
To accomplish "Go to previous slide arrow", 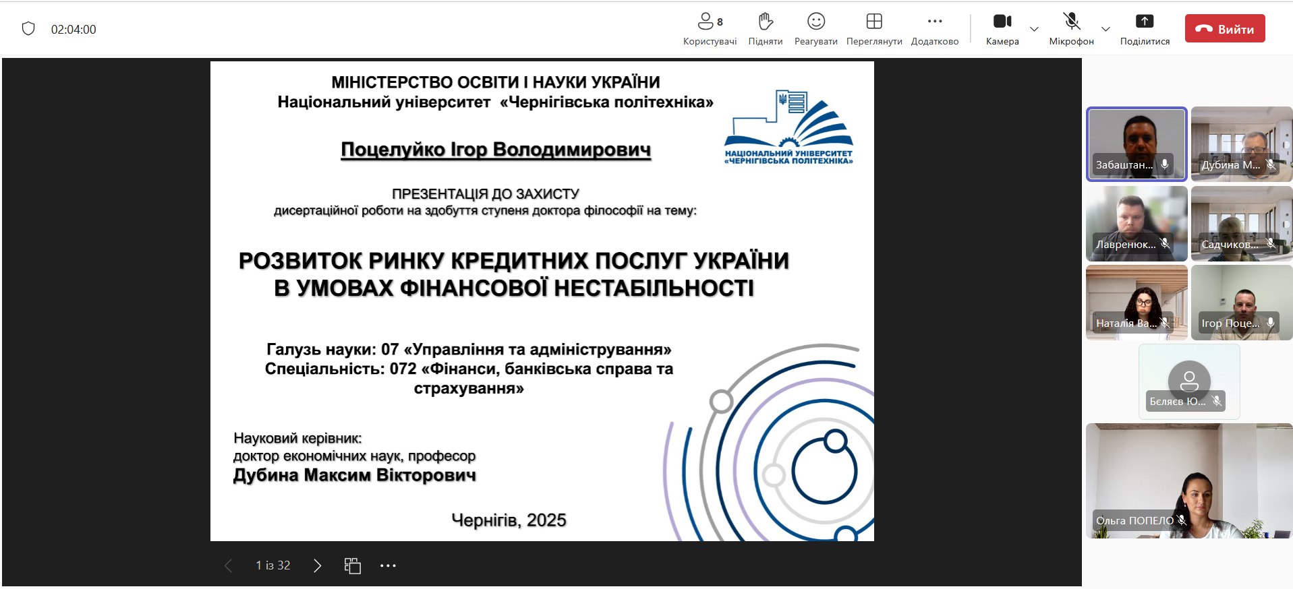I will click(x=228, y=565).
